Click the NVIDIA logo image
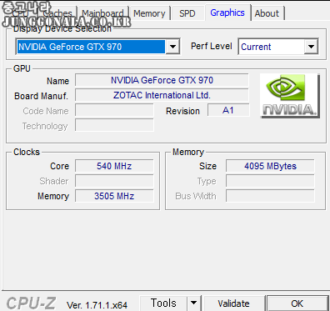330x311 pixels. coord(290,96)
